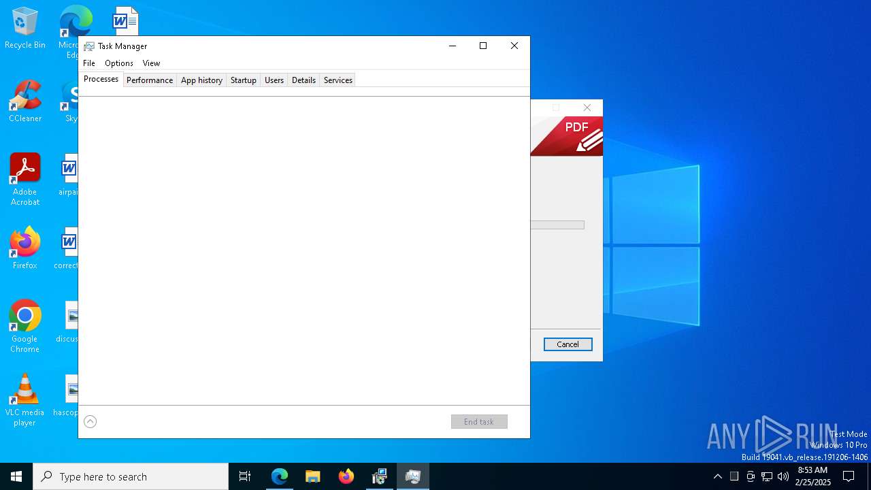Go to the Users tab
Image resolution: width=871 pixels, height=490 pixels.
(274, 80)
